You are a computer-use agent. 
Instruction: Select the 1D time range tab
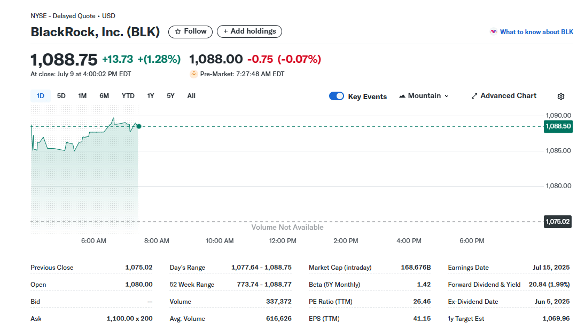pyautogui.click(x=40, y=96)
